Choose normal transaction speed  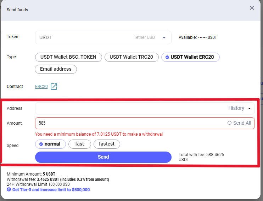pos(50,144)
